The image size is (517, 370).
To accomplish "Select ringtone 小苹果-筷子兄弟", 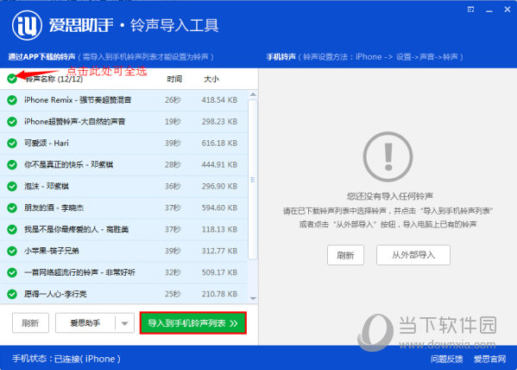I will click(124, 251).
